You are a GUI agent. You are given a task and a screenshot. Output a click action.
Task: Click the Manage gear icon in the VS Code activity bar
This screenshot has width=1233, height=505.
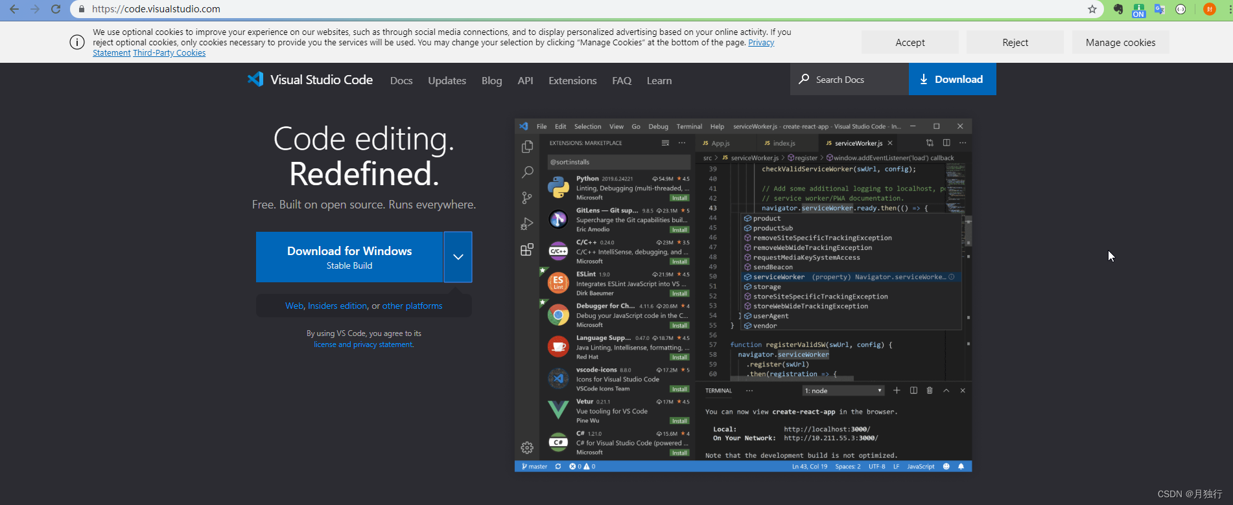[x=527, y=447]
